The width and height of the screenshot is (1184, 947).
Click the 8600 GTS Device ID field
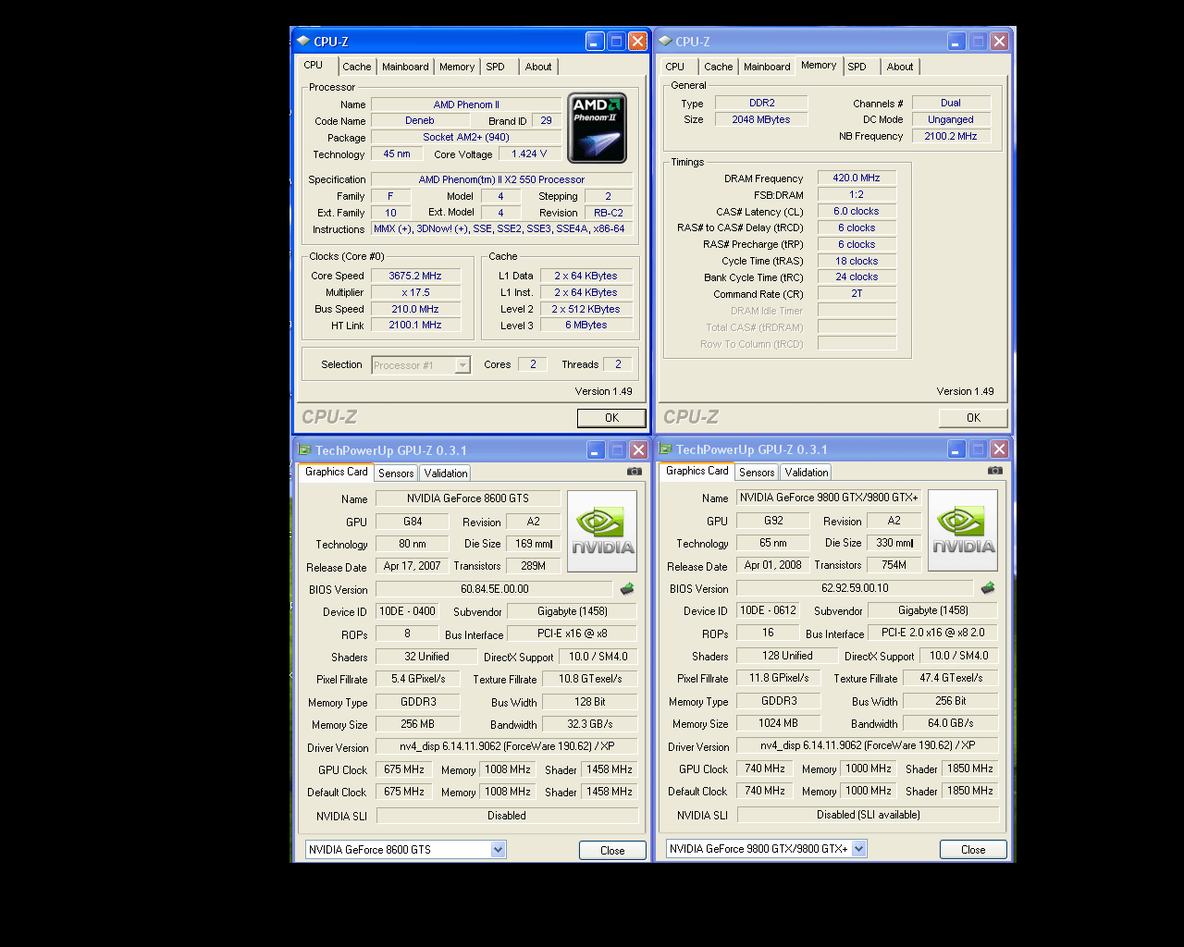coord(407,611)
